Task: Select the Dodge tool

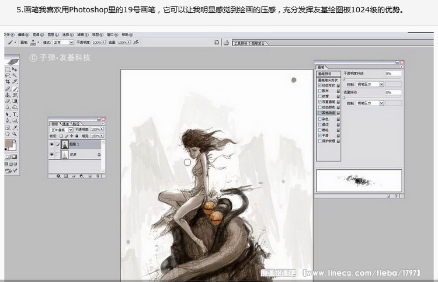Action: 15,107
